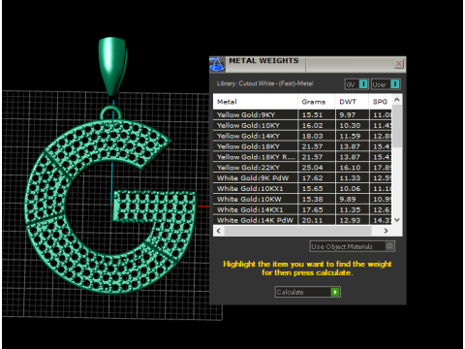The image size is (465, 349).
Task: Click the horizontal scroll-left arrow
Action: 219,231
